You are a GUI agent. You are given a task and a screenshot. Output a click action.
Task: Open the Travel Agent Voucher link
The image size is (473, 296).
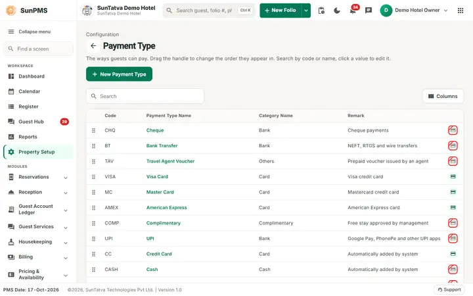point(170,161)
